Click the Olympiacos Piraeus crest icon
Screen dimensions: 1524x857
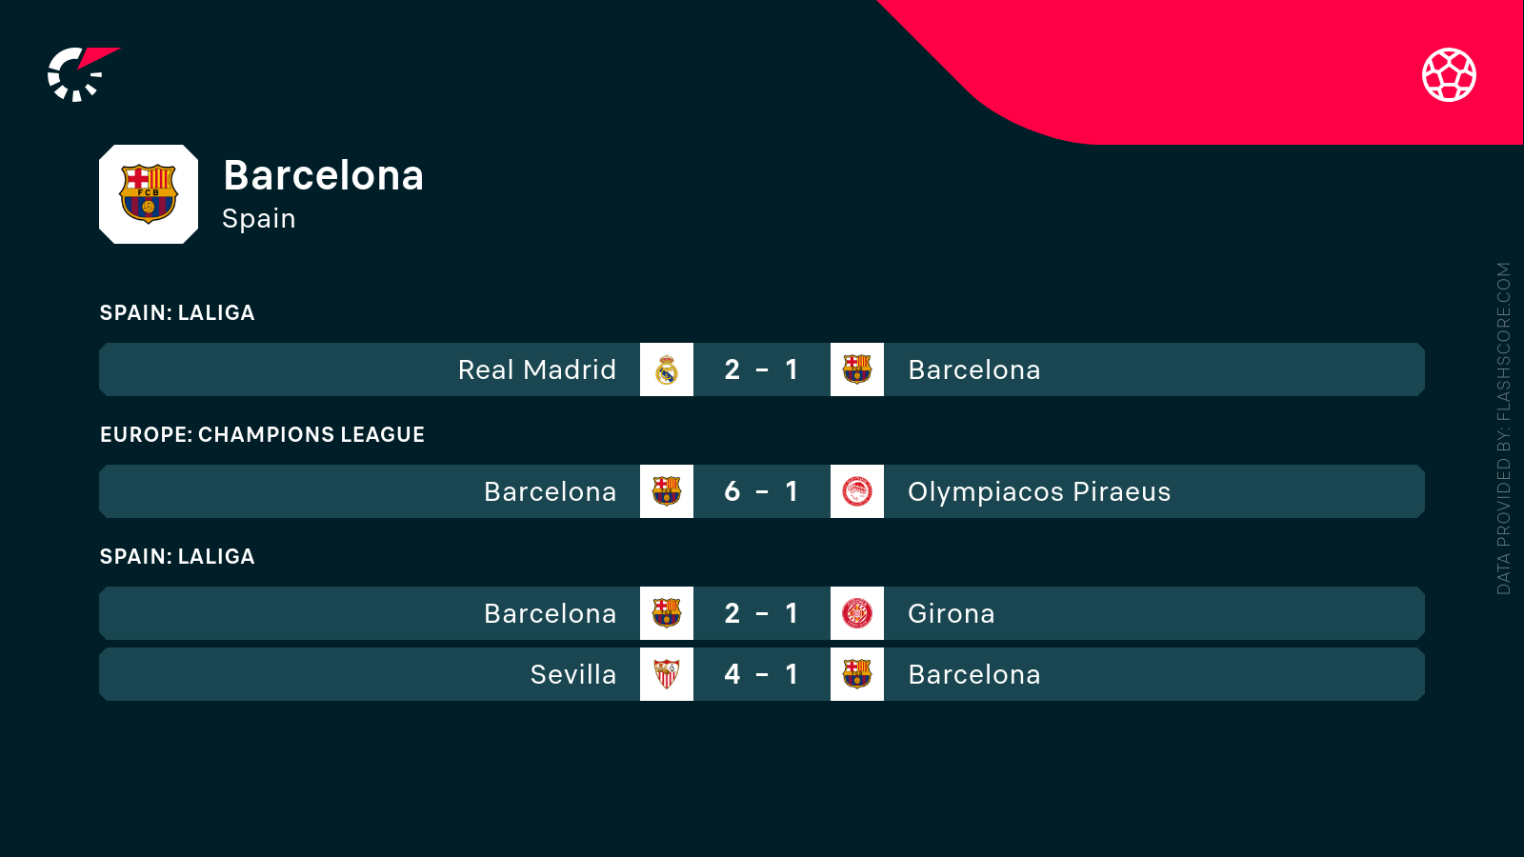(x=857, y=491)
